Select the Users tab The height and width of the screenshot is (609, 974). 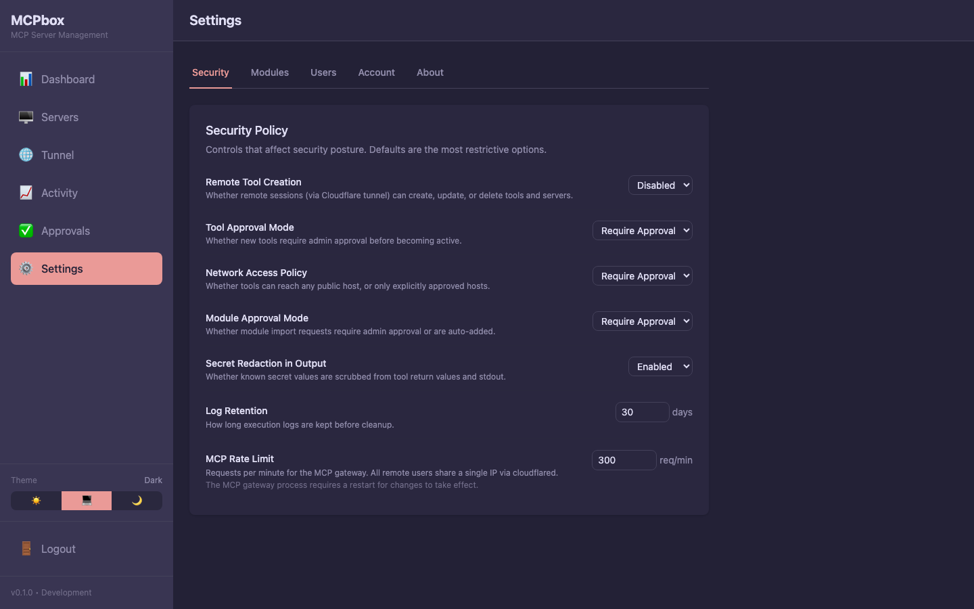pyautogui.click(x=323, y=72)
